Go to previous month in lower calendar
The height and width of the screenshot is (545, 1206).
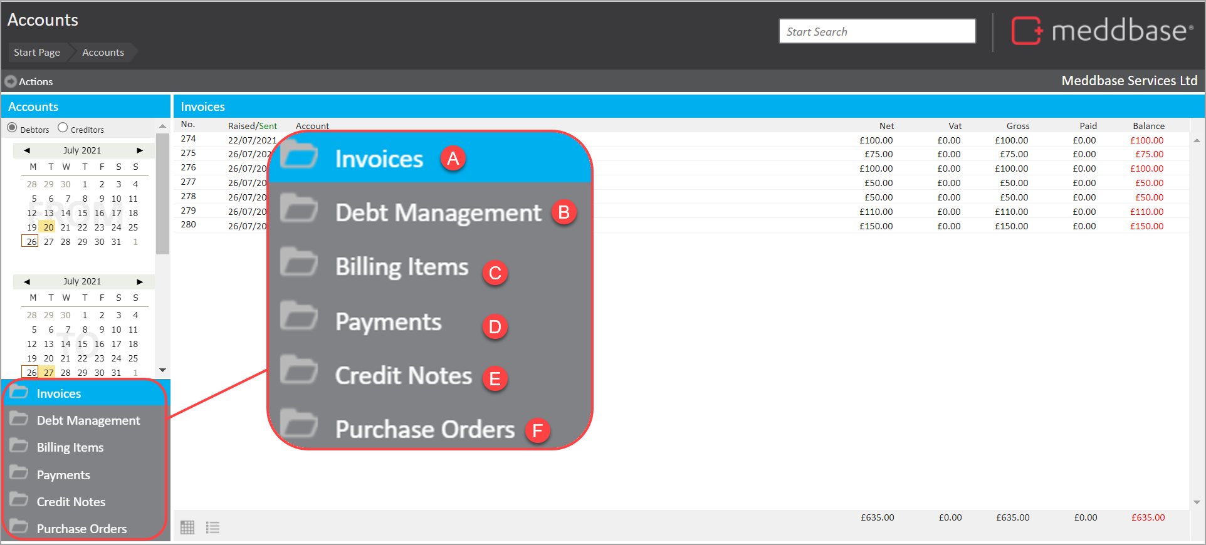pos(27,281)
